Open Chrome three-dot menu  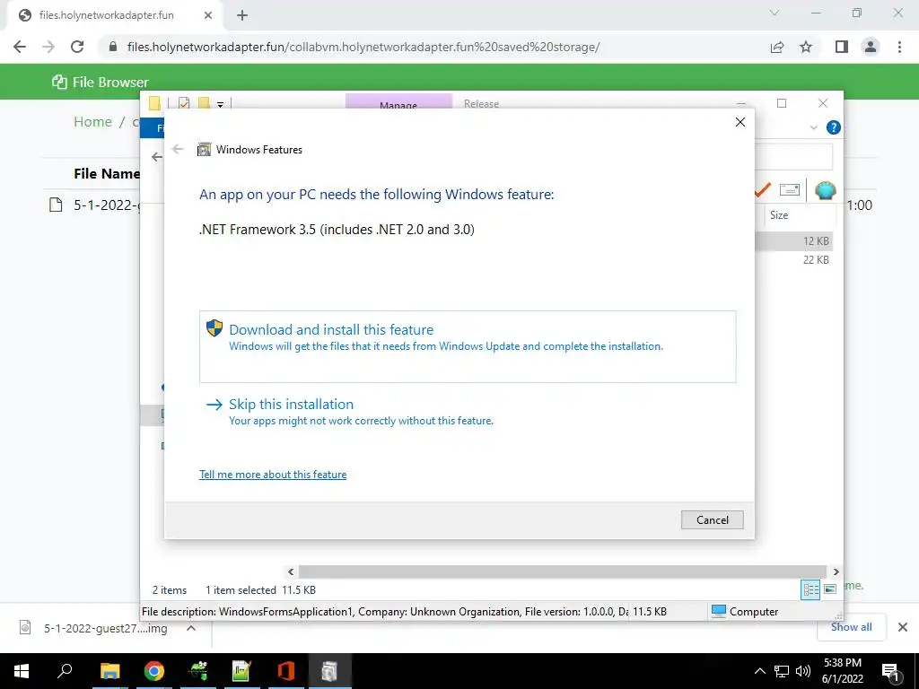coord(899,47)
